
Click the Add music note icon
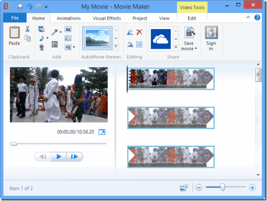point(41,38)
